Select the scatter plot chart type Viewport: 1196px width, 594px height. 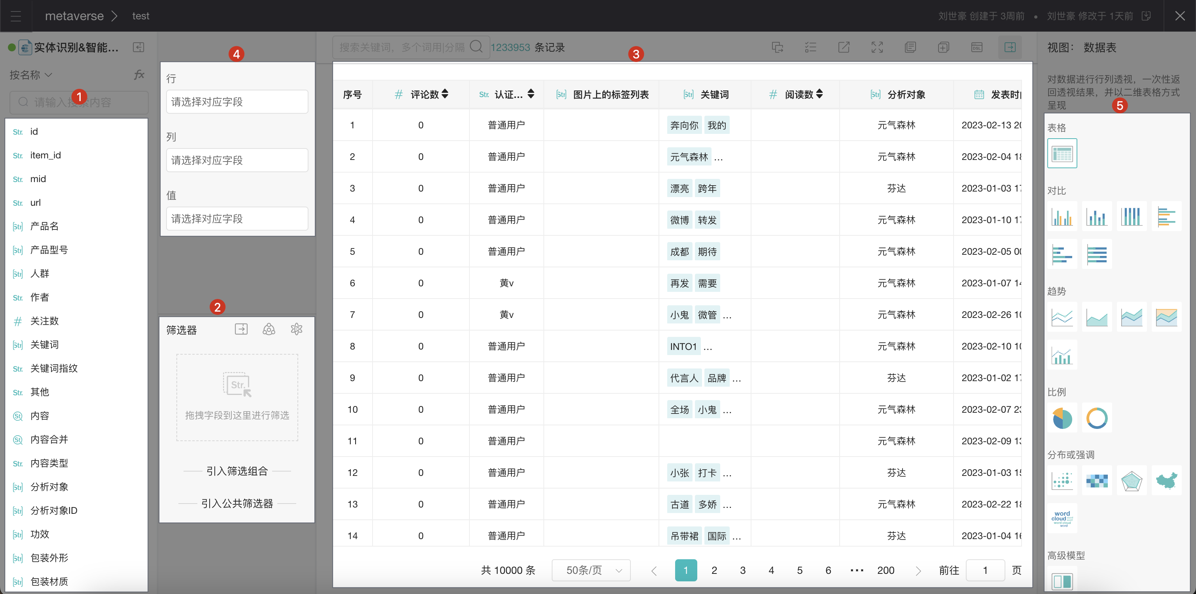pos(1062,480)
